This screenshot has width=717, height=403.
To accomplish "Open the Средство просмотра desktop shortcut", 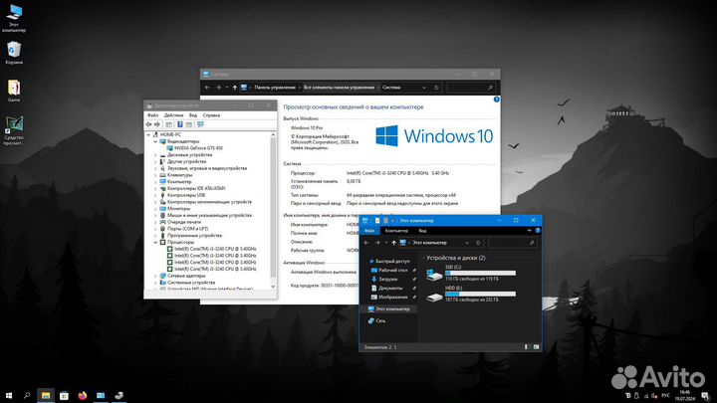I will [x=14, y=130].
